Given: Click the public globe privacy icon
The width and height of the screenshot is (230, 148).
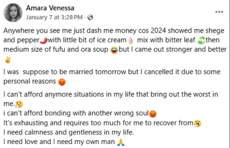Looking at the screenshot, I should 90,17.
